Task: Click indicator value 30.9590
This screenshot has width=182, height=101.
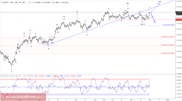Action: pos(73,76)
